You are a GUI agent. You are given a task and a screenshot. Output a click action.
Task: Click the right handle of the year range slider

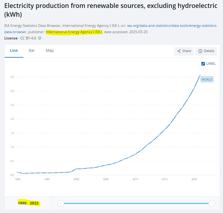coord(212,203)
